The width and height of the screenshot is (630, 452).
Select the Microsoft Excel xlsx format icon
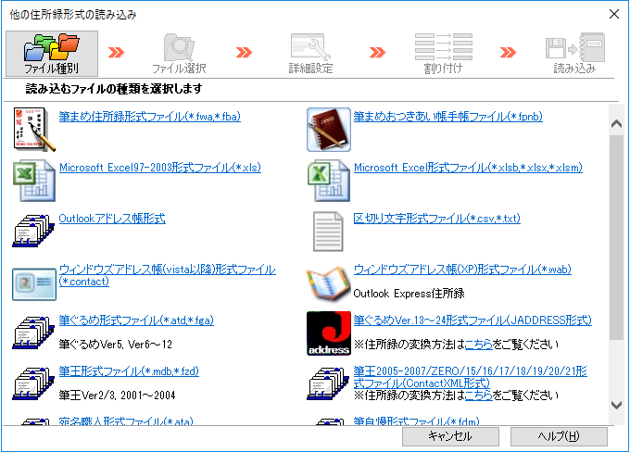[x=328, y=180]
